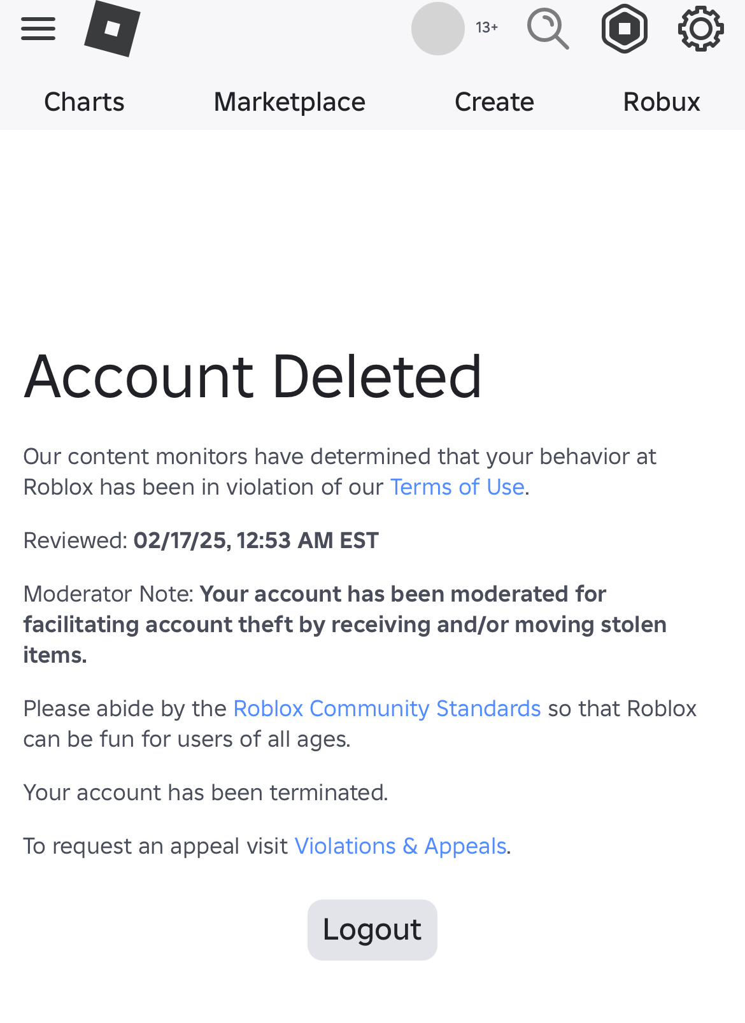Open the Robux navigation tab
The image size is (745, 1023).
coord(662,101)
